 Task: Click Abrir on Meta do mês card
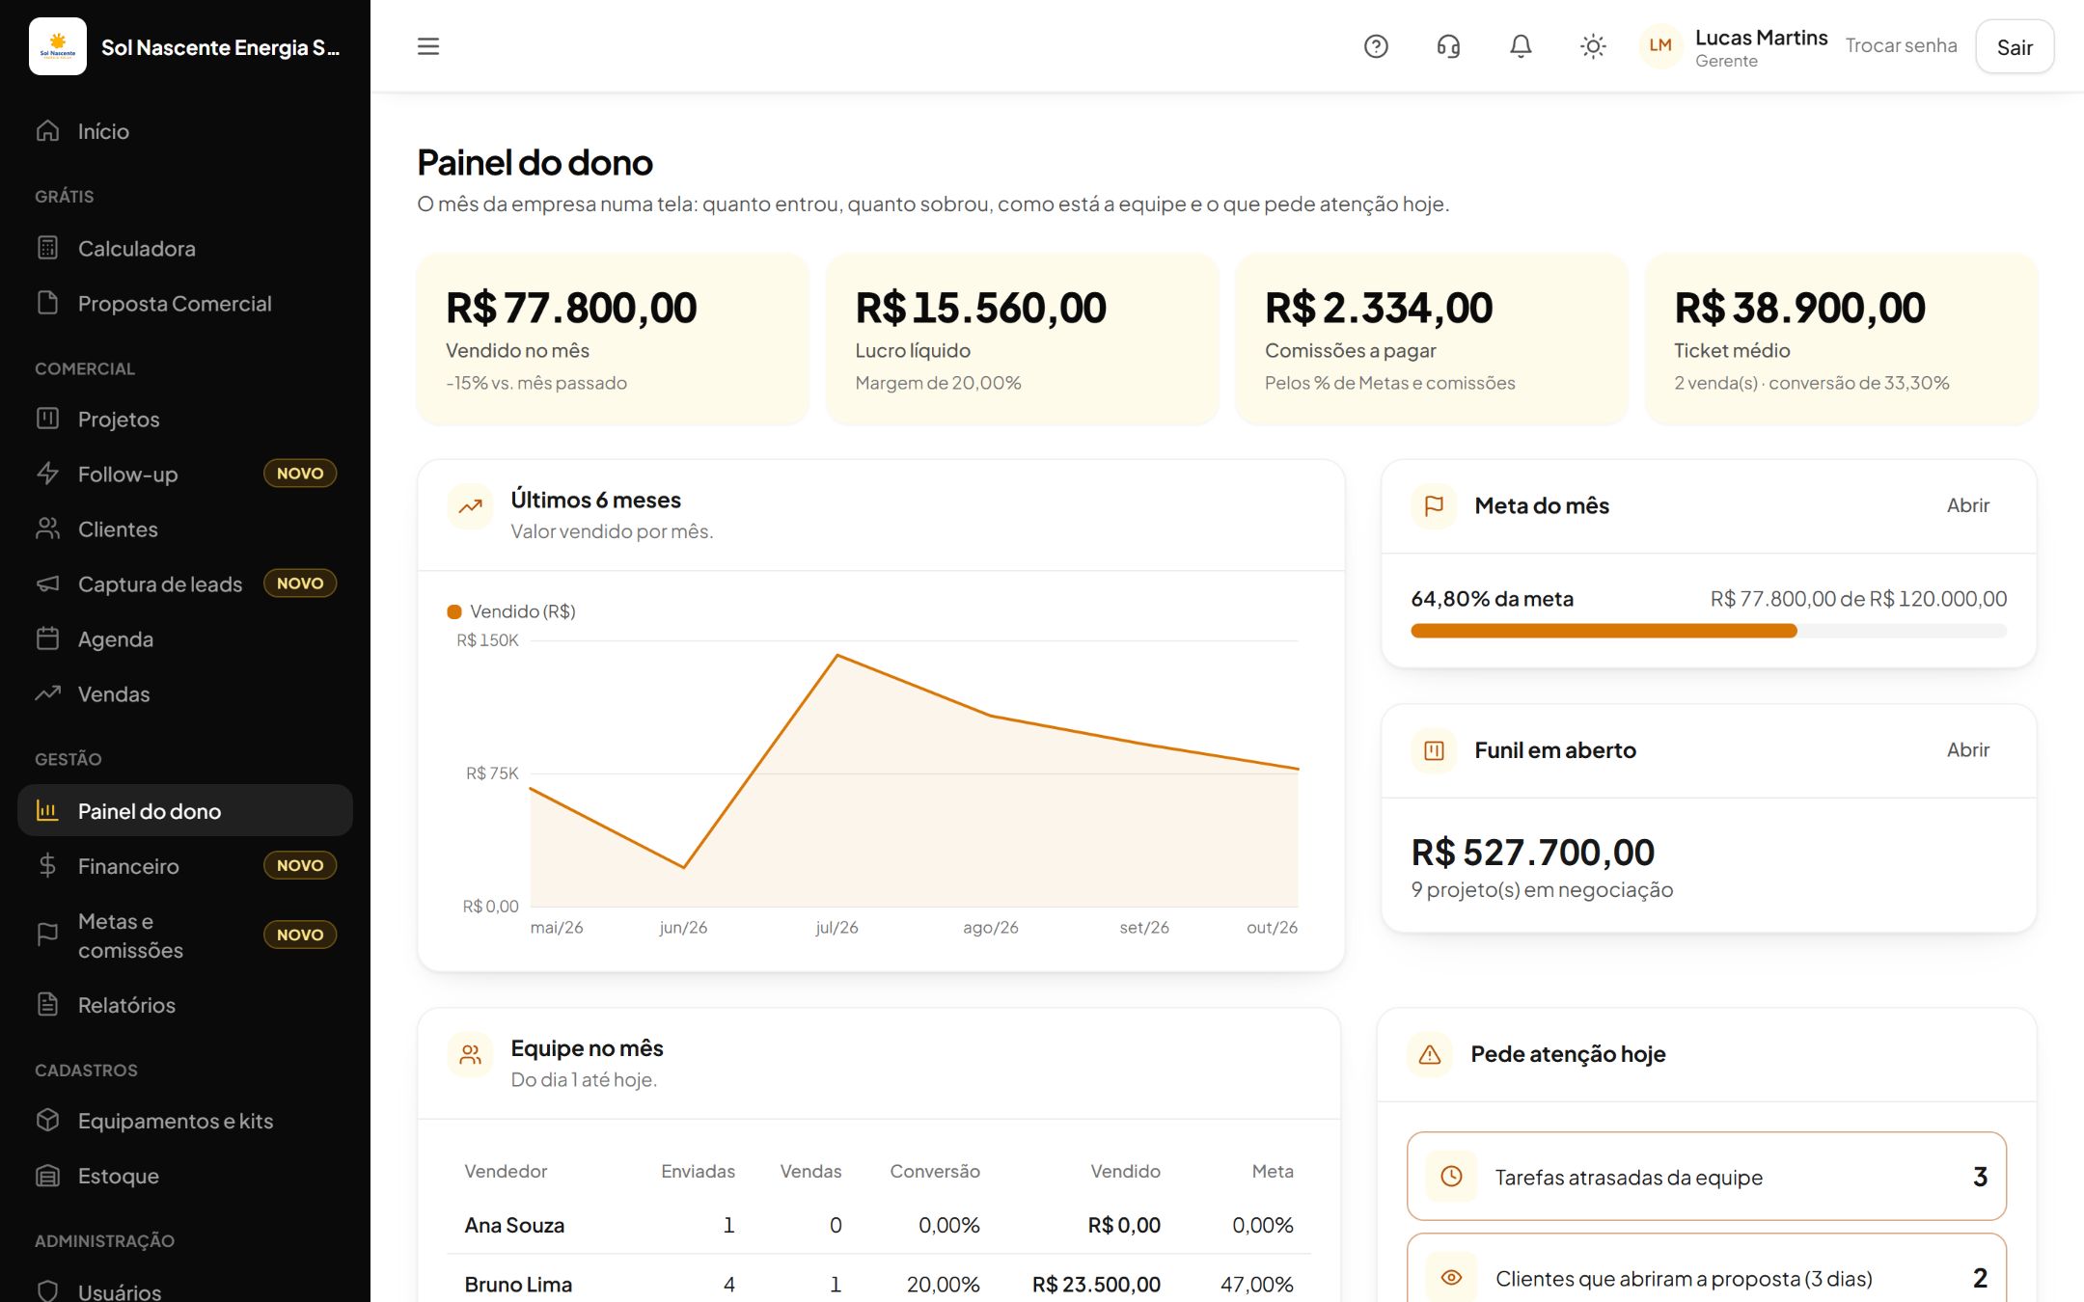point(1967,505)
